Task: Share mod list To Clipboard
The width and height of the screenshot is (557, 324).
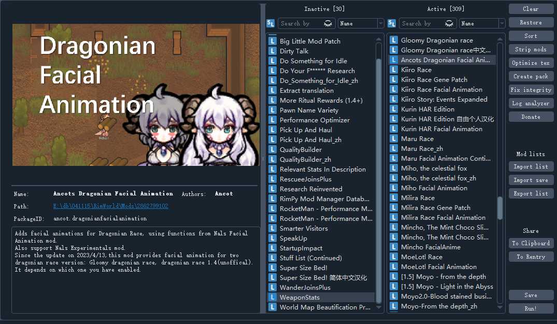Action: 531,243
